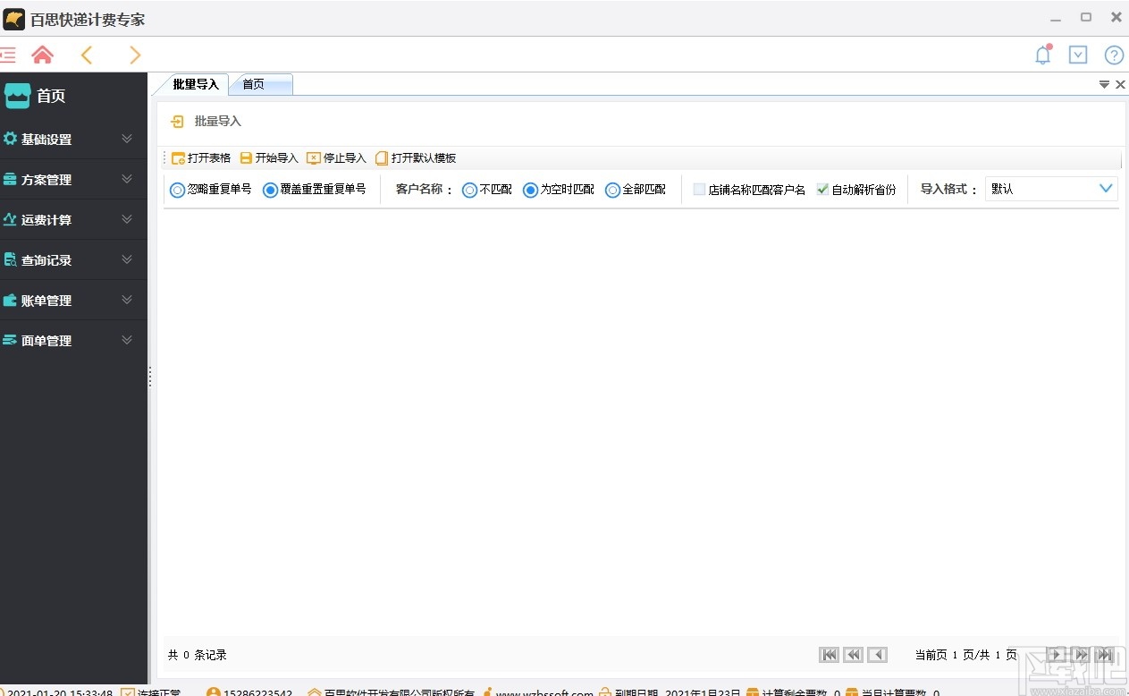Click the forward arrow navigation icon
This screenshot has height=696, width=1129.
(134, 55)
